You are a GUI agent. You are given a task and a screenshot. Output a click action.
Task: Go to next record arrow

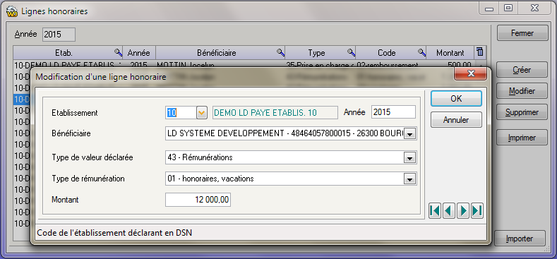tap(463, 211)
